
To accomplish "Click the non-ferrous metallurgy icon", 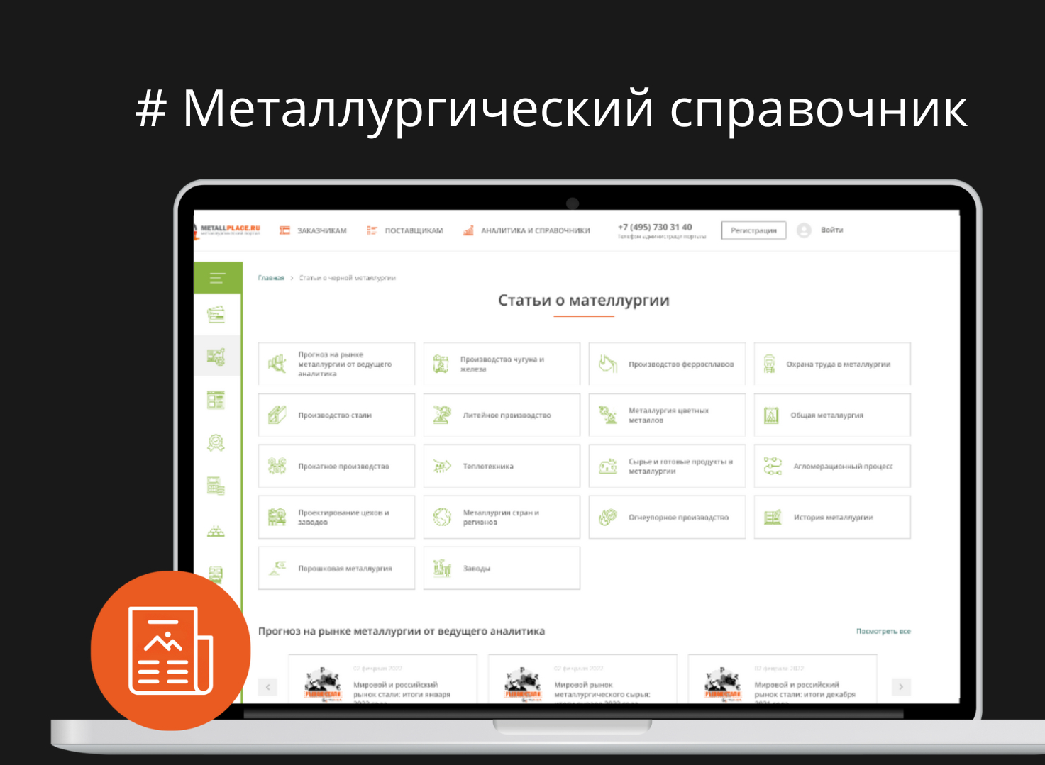I will click(608, 415).
